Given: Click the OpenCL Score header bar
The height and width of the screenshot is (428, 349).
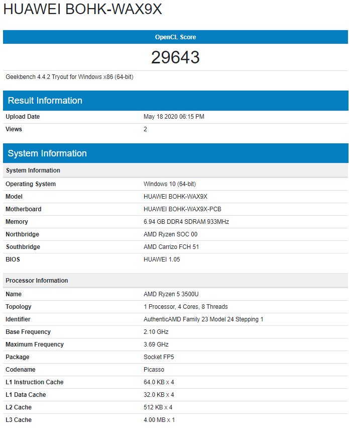Looking at the screenshot, I should (x=175, y=37).
